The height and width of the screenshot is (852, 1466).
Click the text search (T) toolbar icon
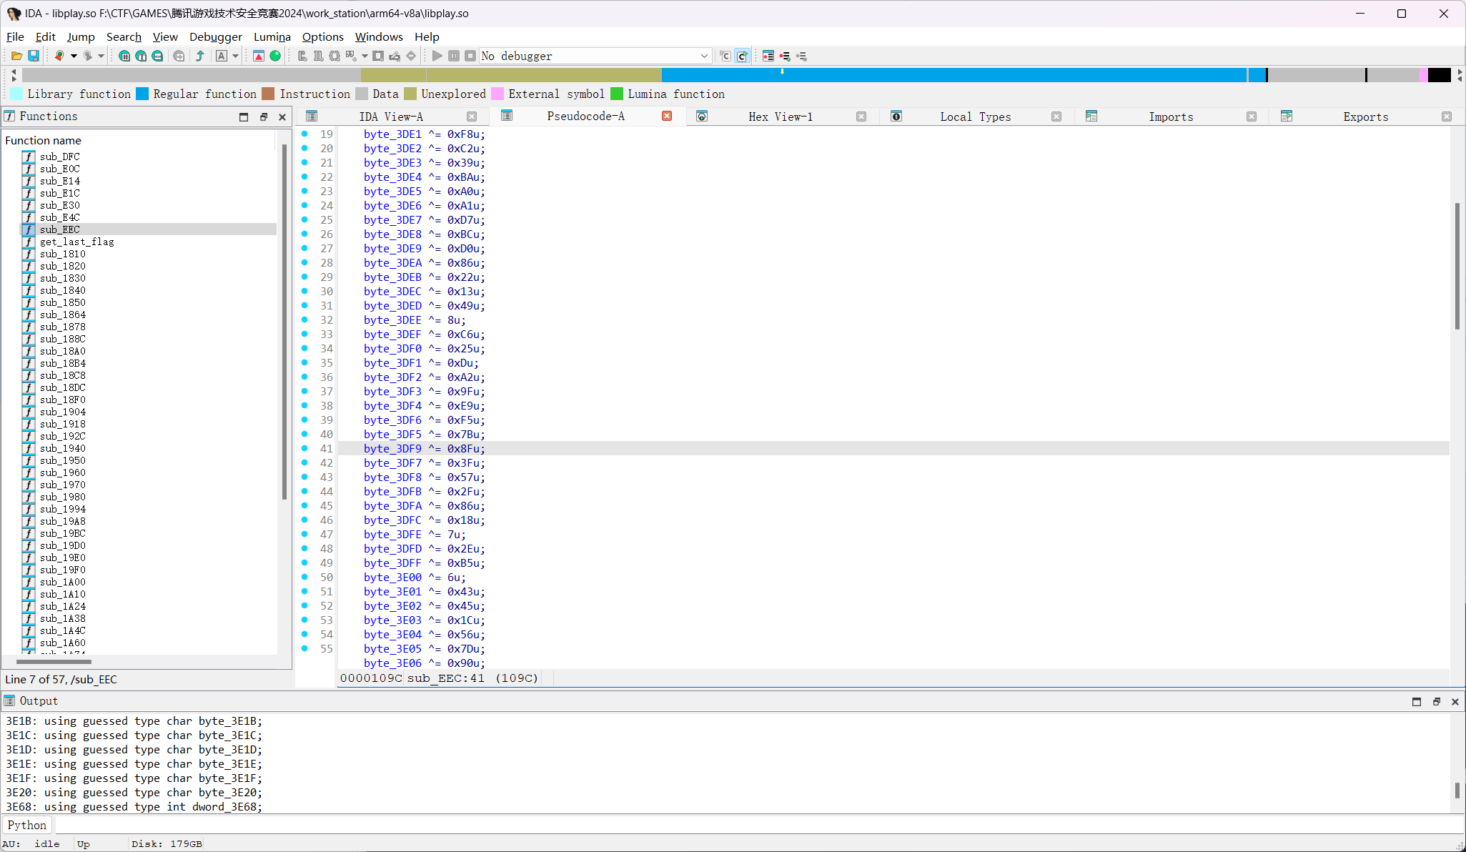coord(141,56)
